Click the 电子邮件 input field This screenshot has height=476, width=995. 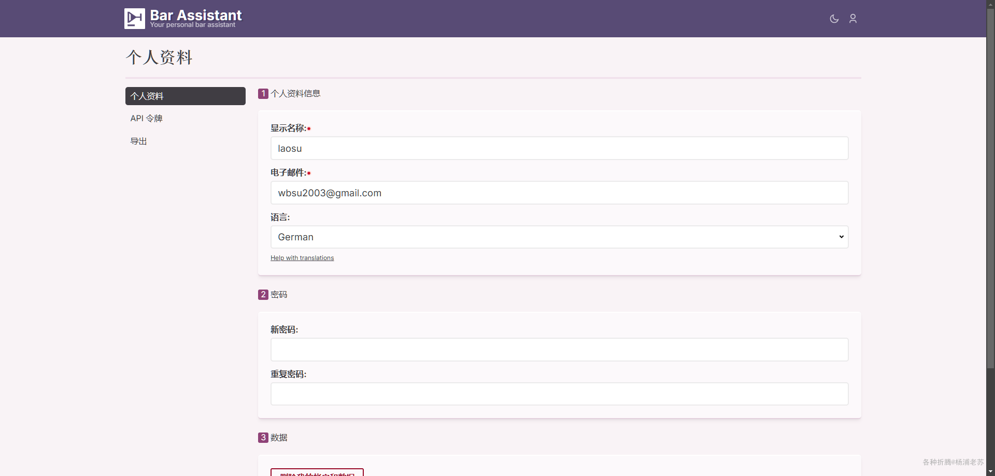pyautogui.click(x=560, y=193)
